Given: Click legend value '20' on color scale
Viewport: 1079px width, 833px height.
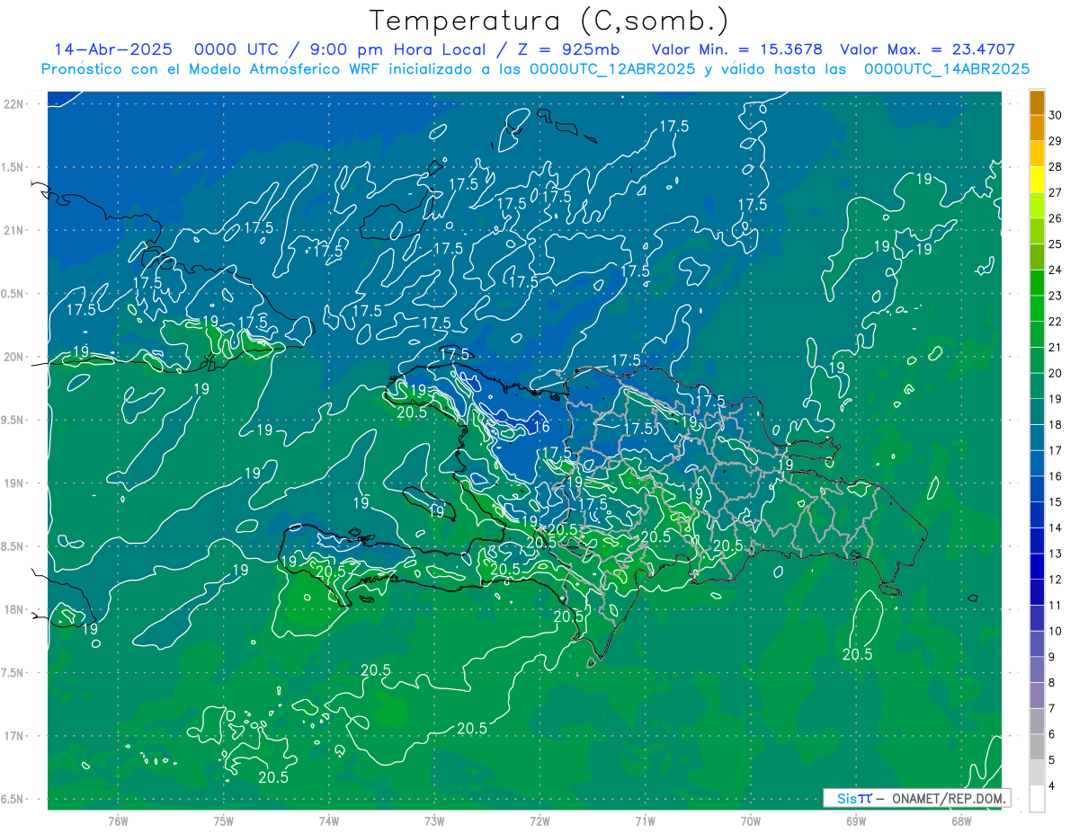Looking at the screenshot, I should tap(1056, 373).
